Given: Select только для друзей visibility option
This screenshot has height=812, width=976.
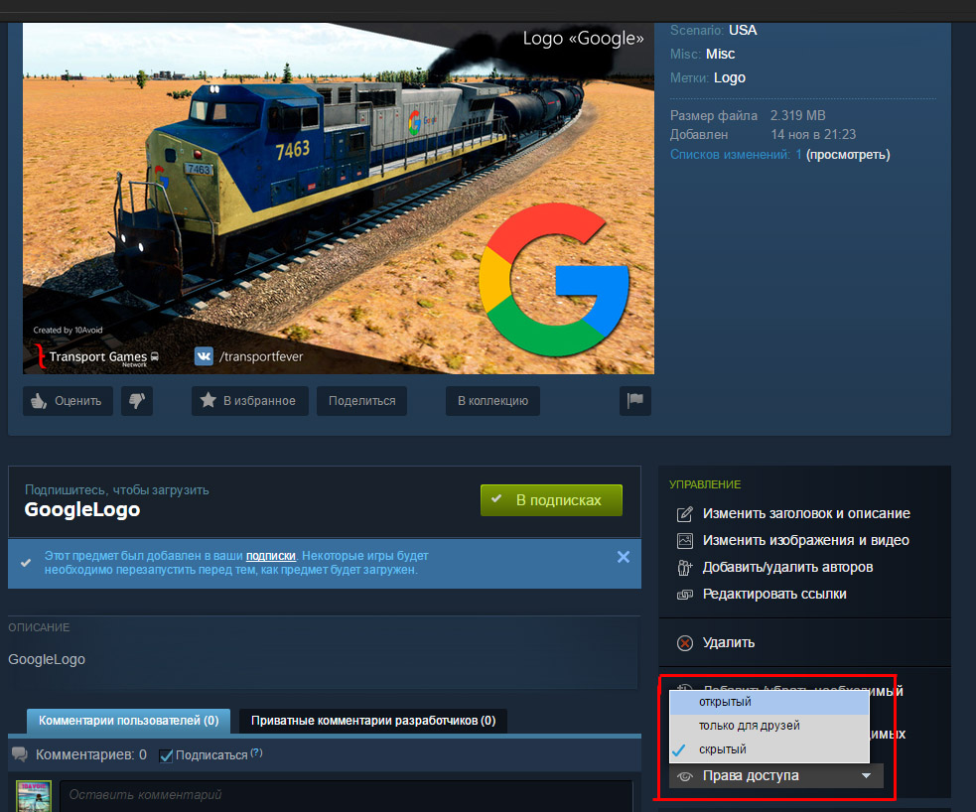Looking at the screenshot, I should (x=769, y=726).
